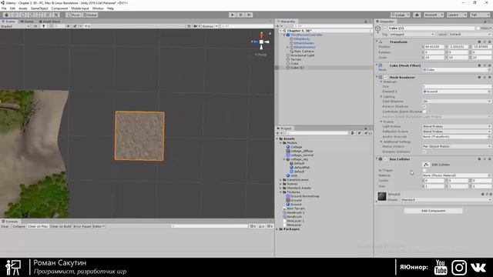Screen dimensions: 493x277
Task: Select the Hand tool in toolbar
Action: (7, 15)
